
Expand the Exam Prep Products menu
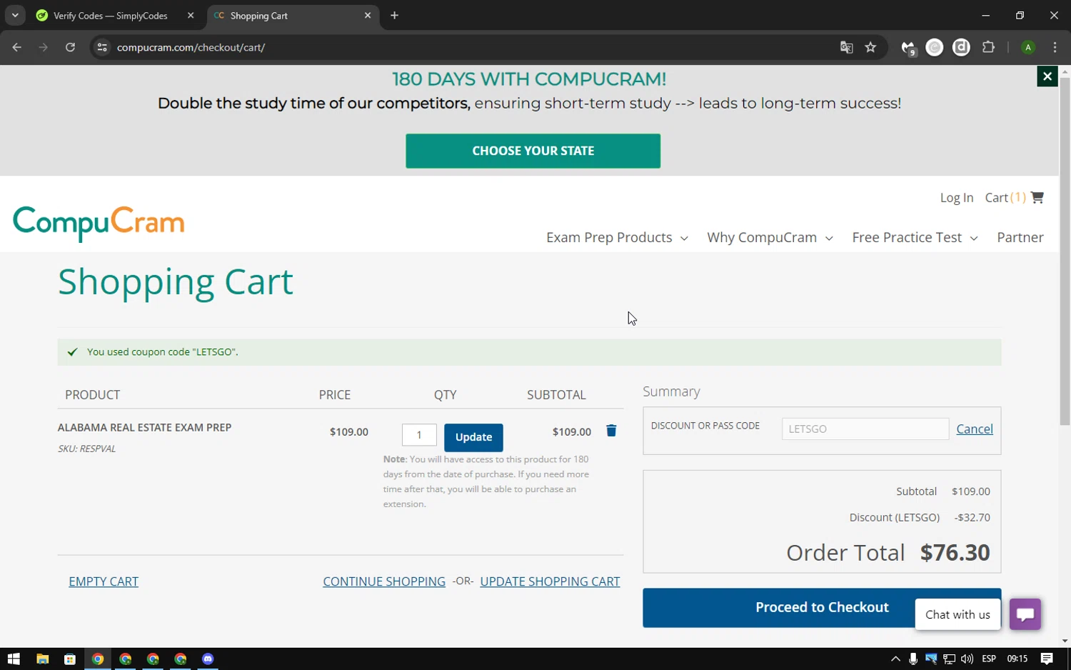coord(617,237)
